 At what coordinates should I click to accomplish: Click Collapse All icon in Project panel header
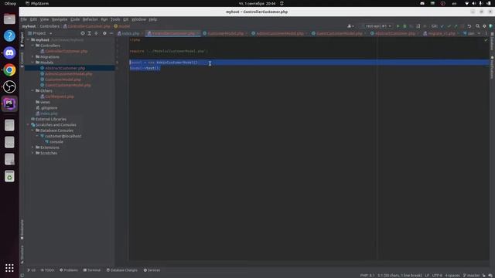coord(96,33)
